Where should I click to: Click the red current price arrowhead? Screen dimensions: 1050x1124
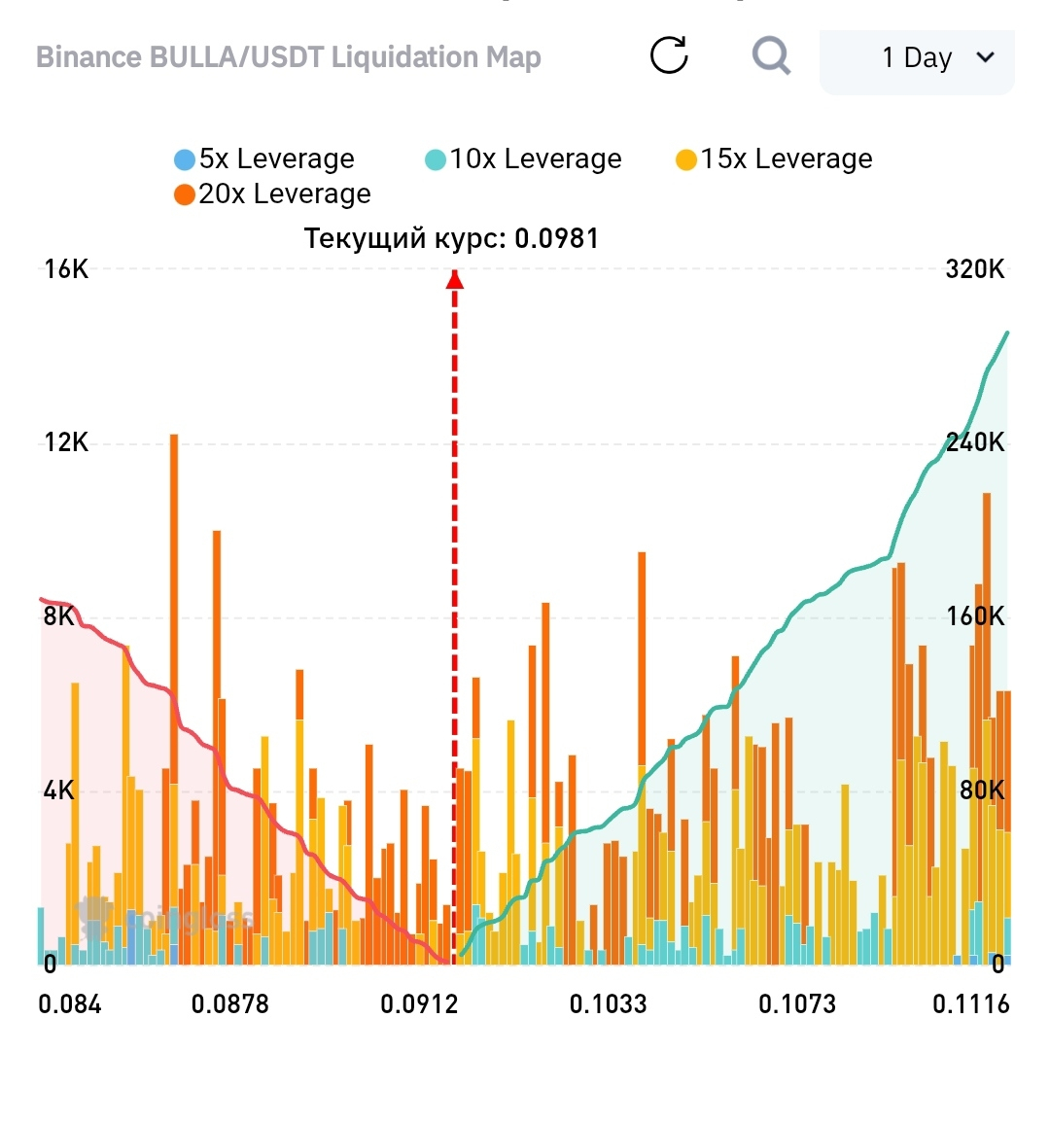point(454,280)
